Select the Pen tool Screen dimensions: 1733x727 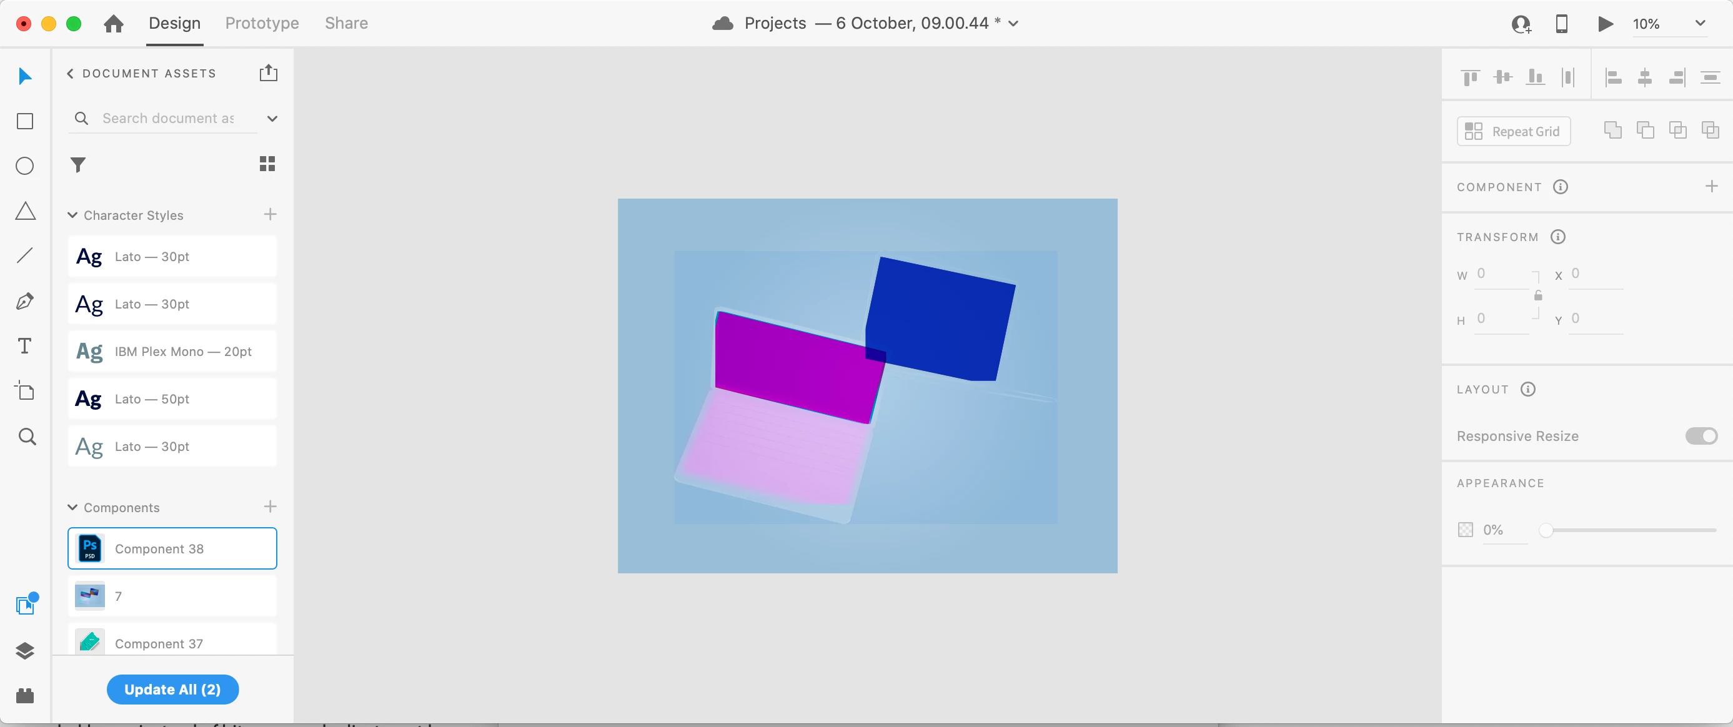[x=25, y=300]
